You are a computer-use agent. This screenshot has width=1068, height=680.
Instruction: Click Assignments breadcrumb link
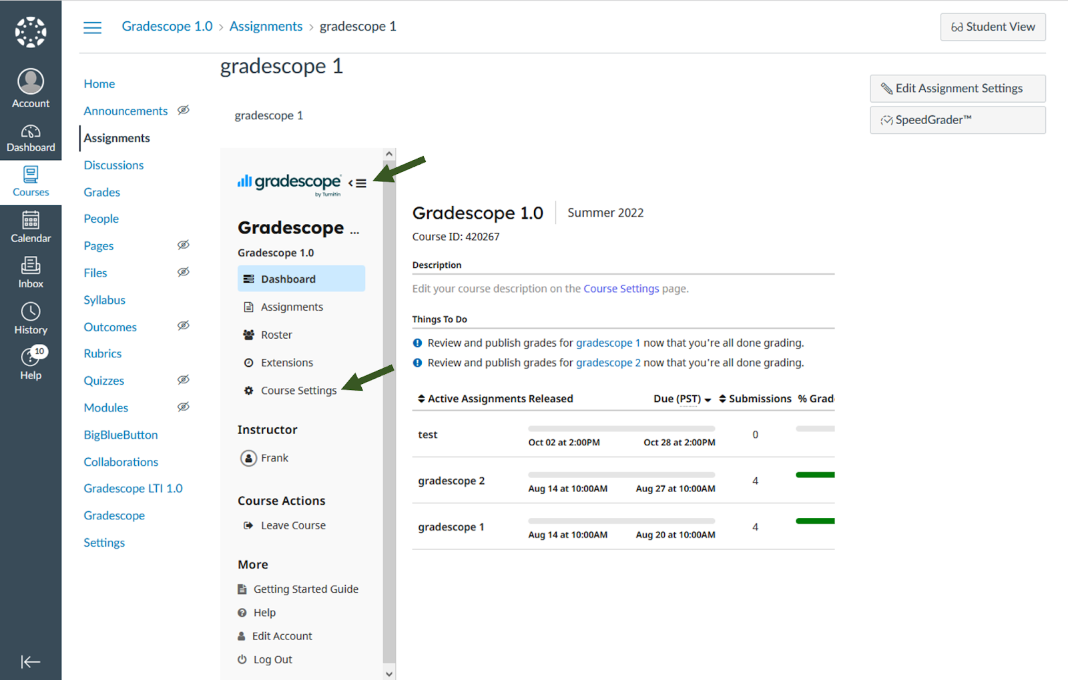click(x=266, y=27)
